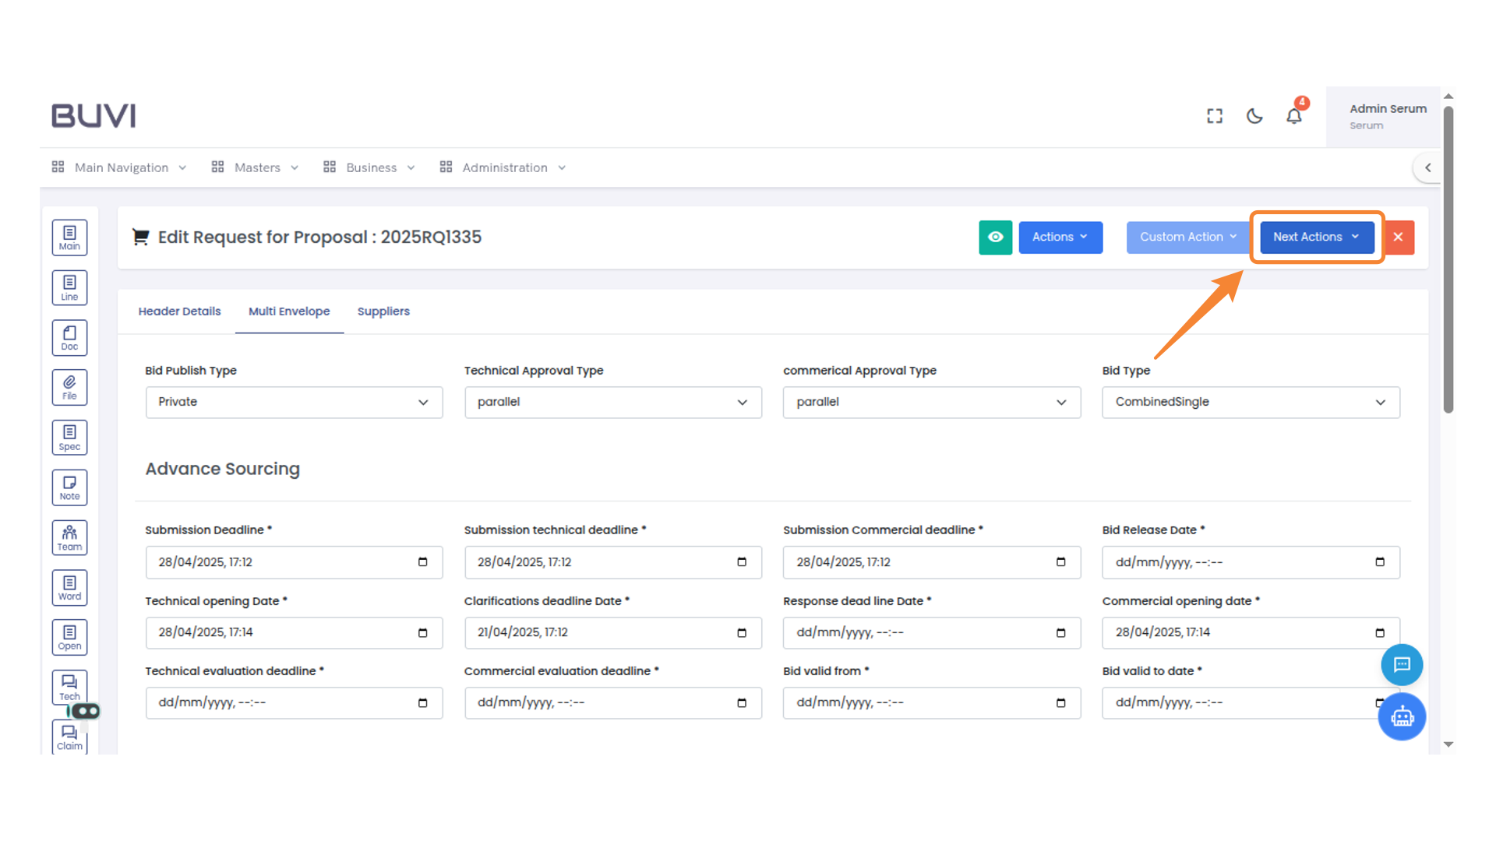
Task: Click the Custom Action button
Action: (1187, 238)
